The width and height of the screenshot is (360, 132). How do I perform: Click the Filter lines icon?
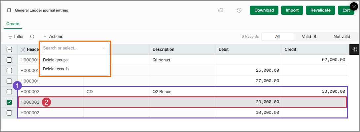point(10,37)
